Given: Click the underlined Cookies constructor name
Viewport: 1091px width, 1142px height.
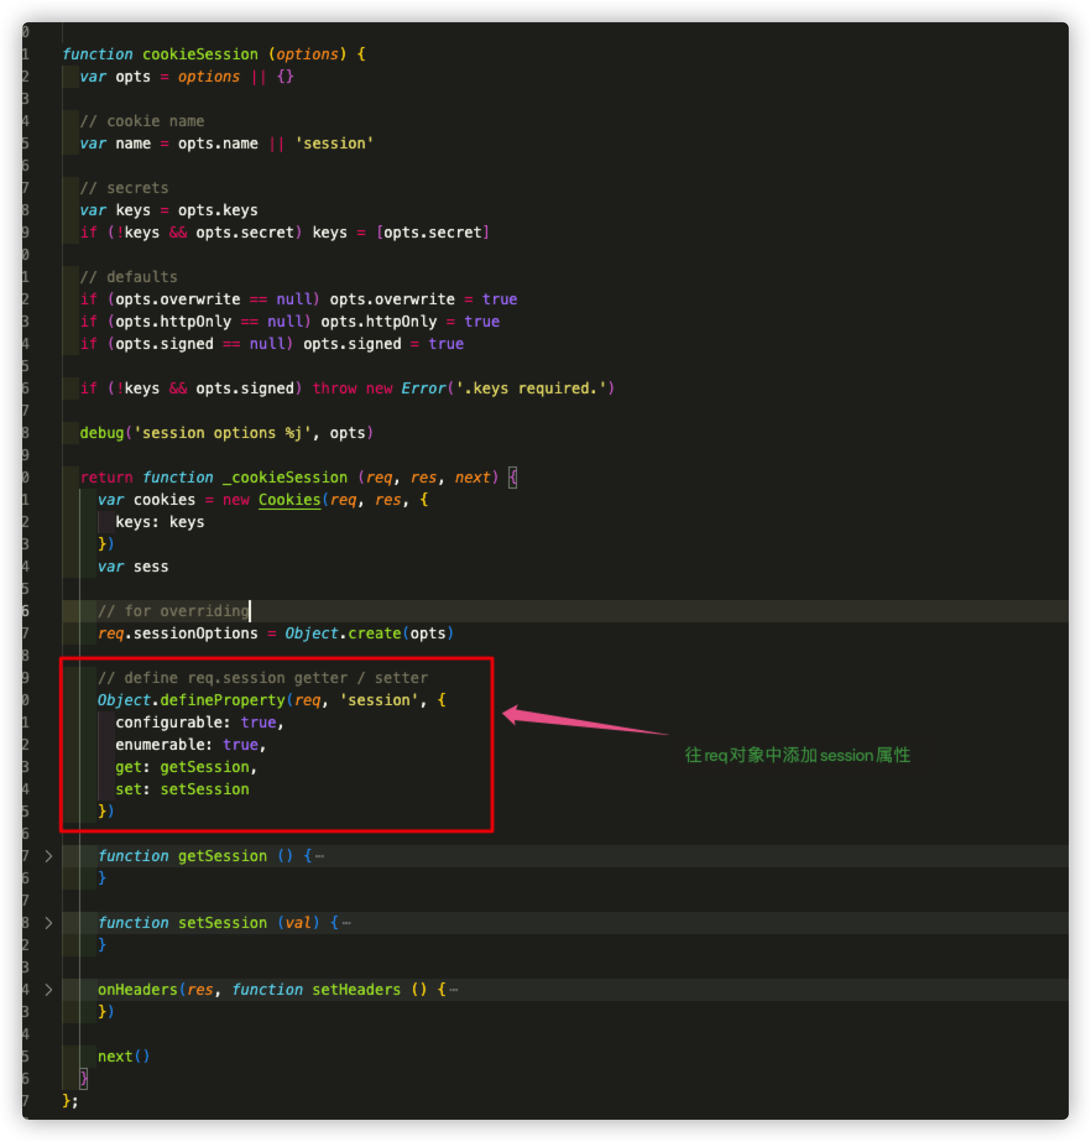Looking at the screenshot, I should pyautogui.click(x=289, y=500).
